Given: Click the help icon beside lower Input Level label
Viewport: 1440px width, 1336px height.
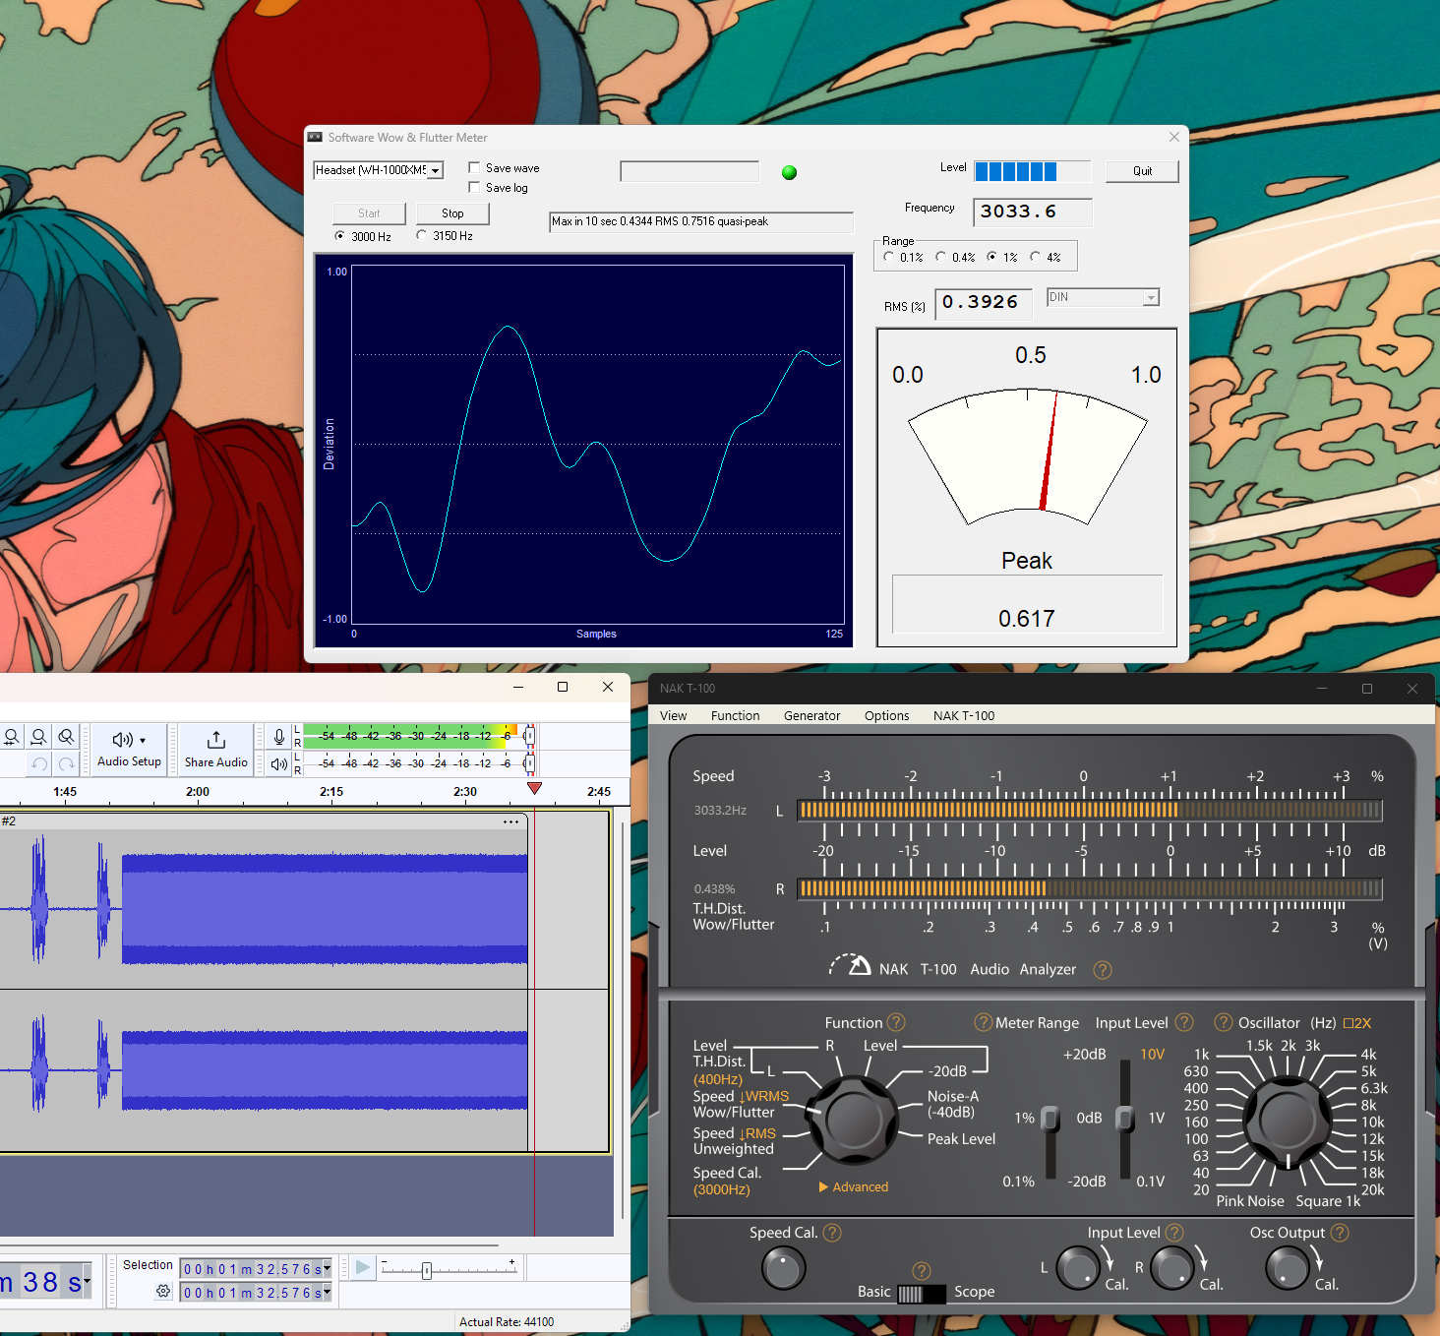Looking at the screenshot, I should click(1174, 1233).
